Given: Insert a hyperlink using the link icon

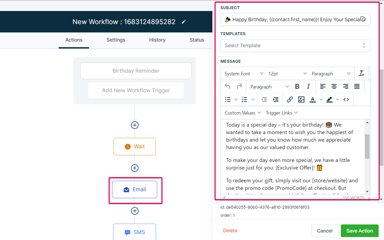Looking at the screenshot, I should 290,99.
